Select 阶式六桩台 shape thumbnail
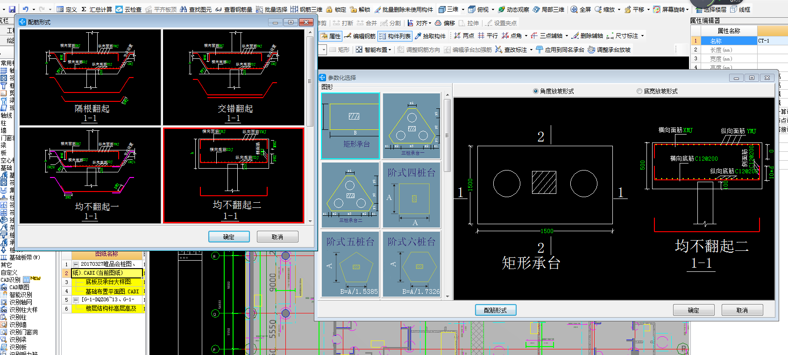Screen dimensions: 788x355 412,264
